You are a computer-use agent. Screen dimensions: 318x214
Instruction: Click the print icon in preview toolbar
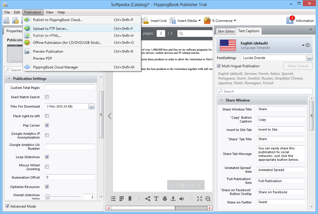(165, 199)
